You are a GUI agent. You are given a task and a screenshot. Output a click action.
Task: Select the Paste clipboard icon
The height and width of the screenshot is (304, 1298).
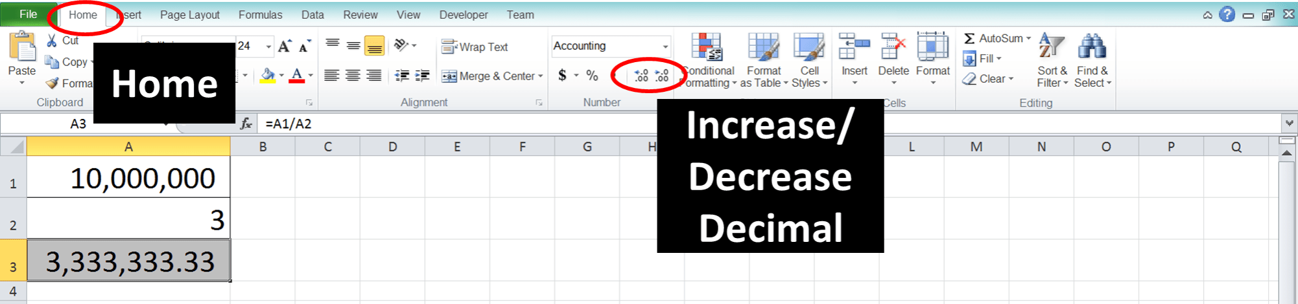pos(23,47)
